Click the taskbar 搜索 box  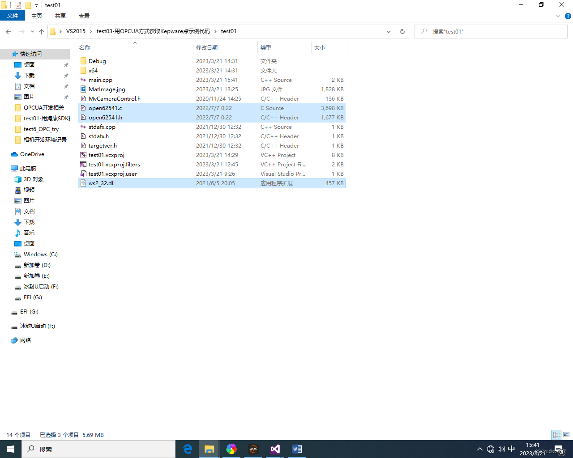point(98,449)
